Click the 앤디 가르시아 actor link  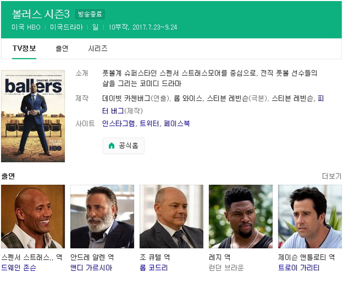pos(91,268)
